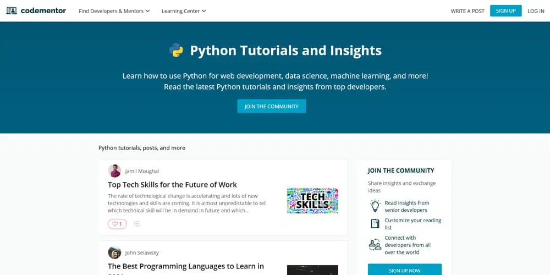Click the Join the Community button

click(272, 106)
